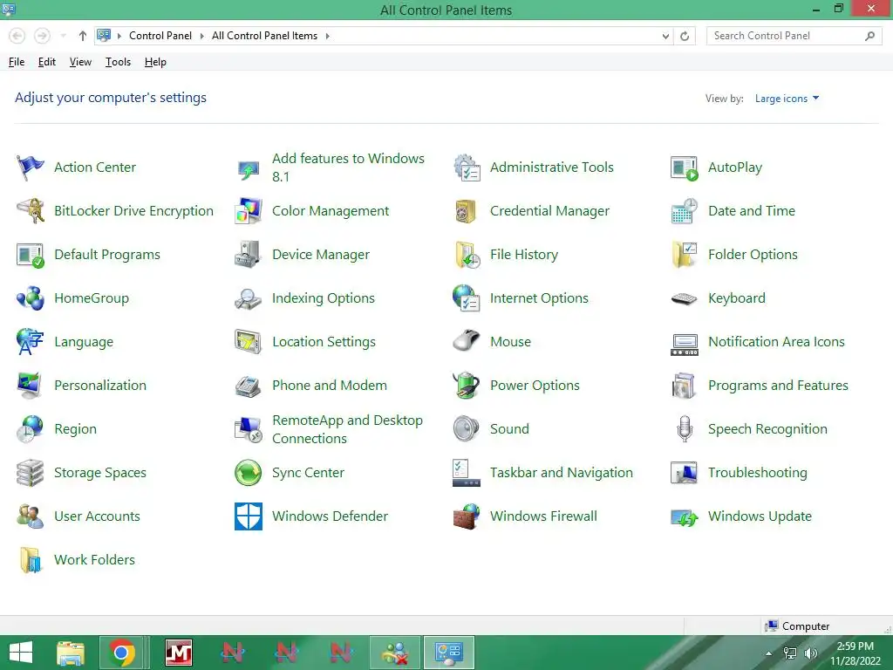Open File Explorer from the taskbar
Image resolution: width=893 pixels, height=670 pixels.
[71, 653]
